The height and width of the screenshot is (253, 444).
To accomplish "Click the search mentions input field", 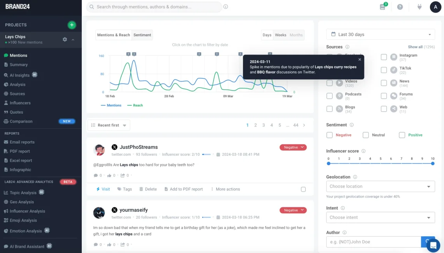I will pos(156,7).
